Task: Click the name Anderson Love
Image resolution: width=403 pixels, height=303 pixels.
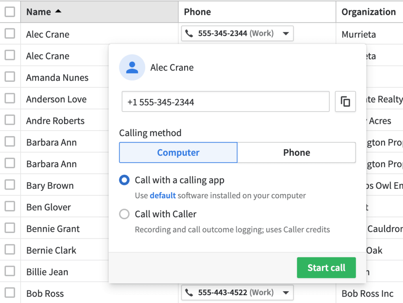Action: coord(56,99)
